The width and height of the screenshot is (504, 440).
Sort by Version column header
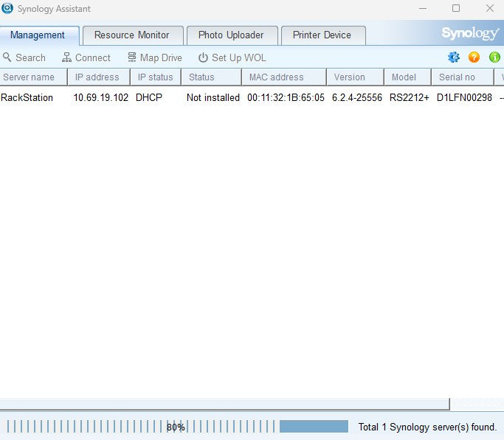(x=355, y=77)
